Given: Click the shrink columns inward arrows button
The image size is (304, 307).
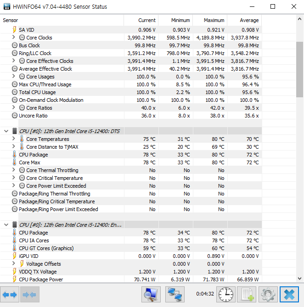Looking at the screenshot, I should pyautogui.click(x=29, y=295).
